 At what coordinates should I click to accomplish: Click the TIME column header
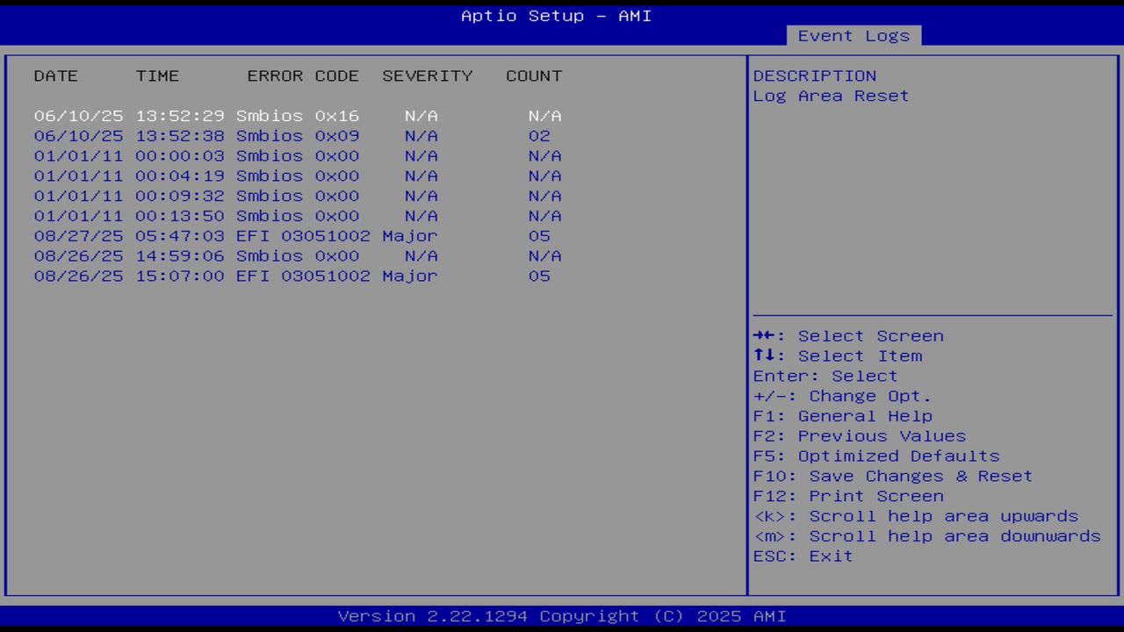157,75
